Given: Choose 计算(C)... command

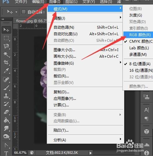Looking at the screenshot, I should click(85, 105).
